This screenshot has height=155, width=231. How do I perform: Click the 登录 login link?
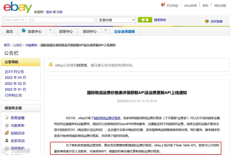click(x=49, y=12)
